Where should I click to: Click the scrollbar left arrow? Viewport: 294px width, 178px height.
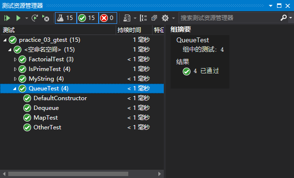coord(4,174)
